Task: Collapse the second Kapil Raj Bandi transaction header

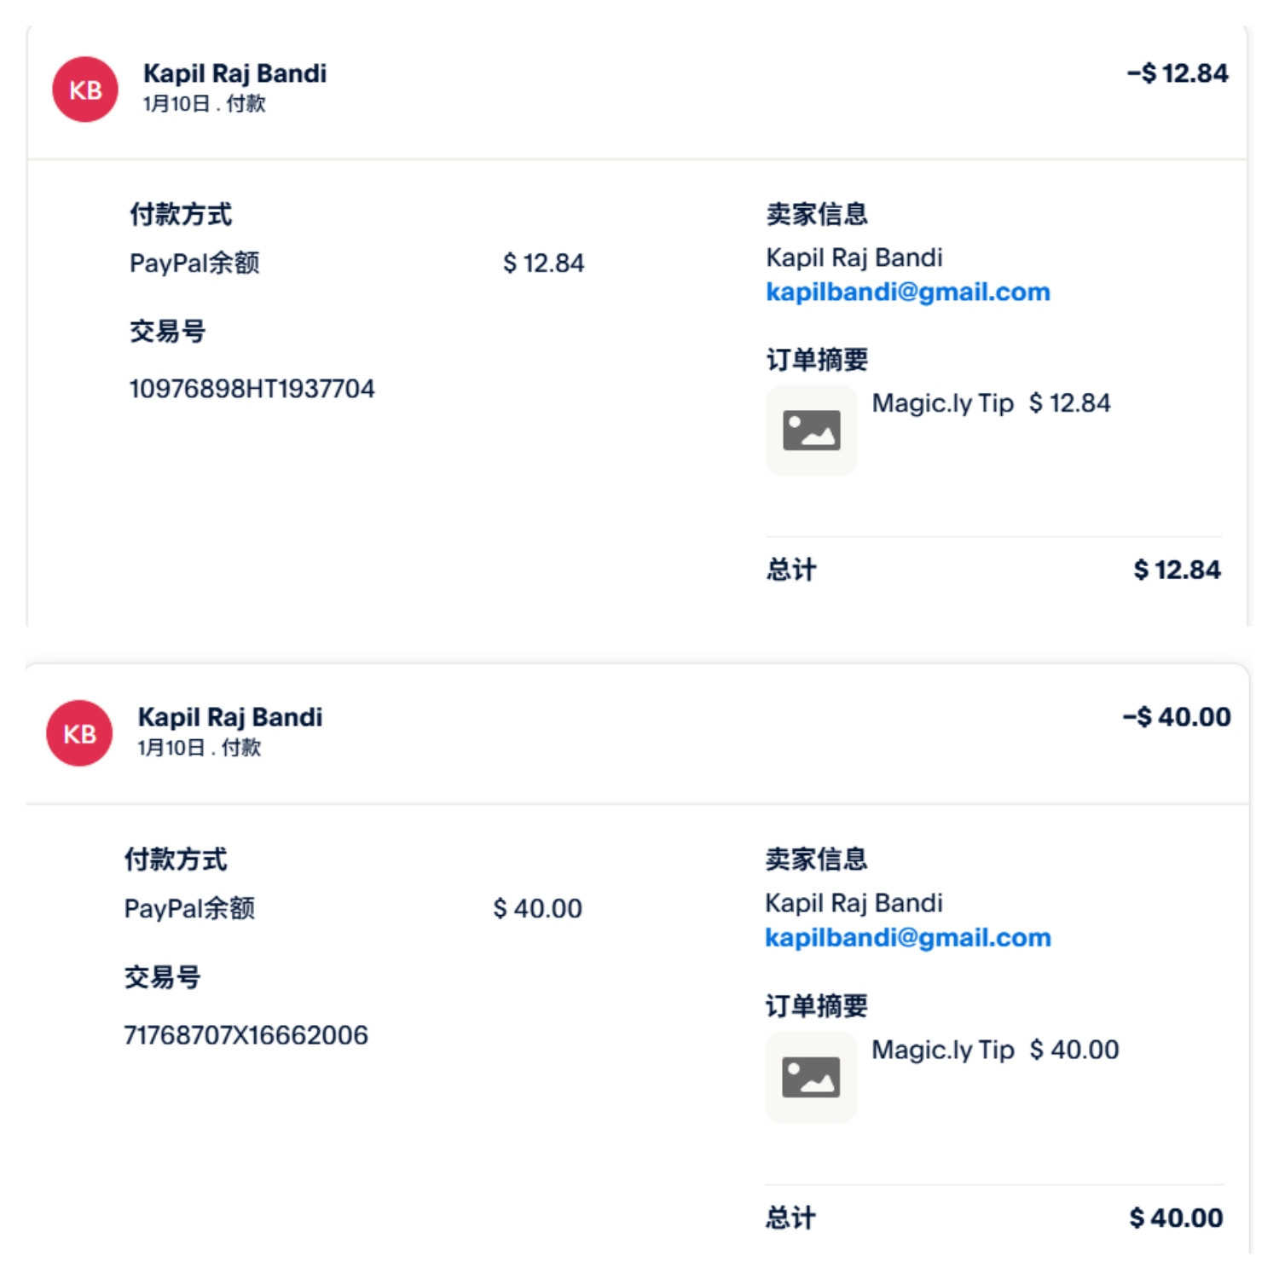Action: pyautogui.click(x=637, y=735)
